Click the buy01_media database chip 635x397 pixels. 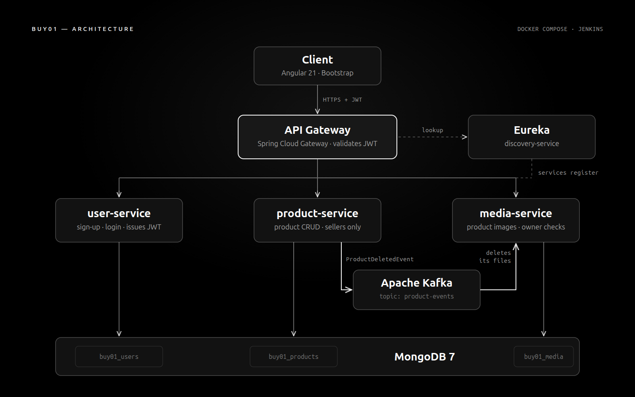click(x=544, y=357)
